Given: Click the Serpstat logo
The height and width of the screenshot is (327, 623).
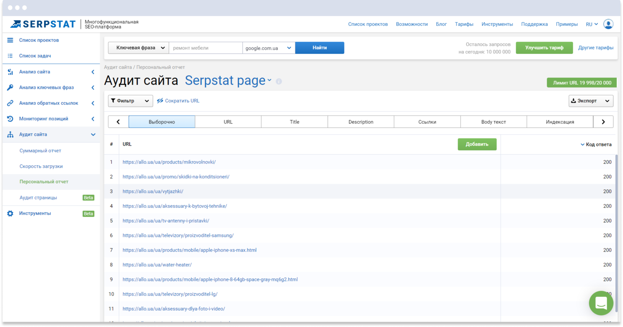Looking at the screenshot, I should coord(43,24).
